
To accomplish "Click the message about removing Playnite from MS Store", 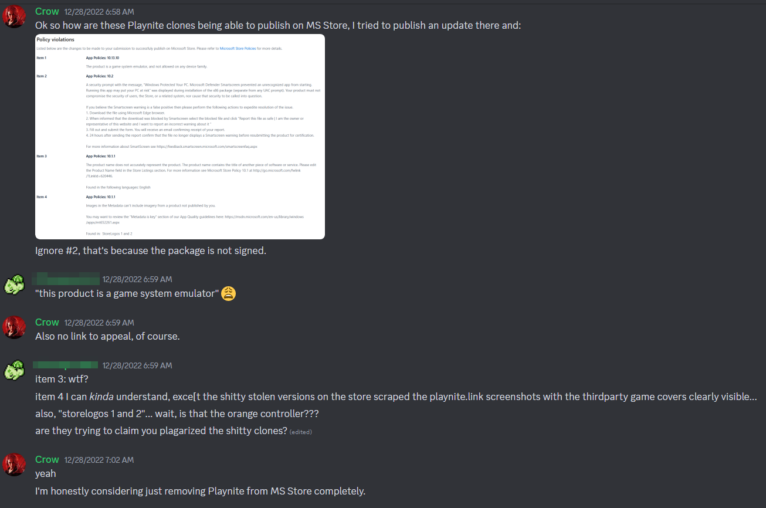I will [200, 491].
